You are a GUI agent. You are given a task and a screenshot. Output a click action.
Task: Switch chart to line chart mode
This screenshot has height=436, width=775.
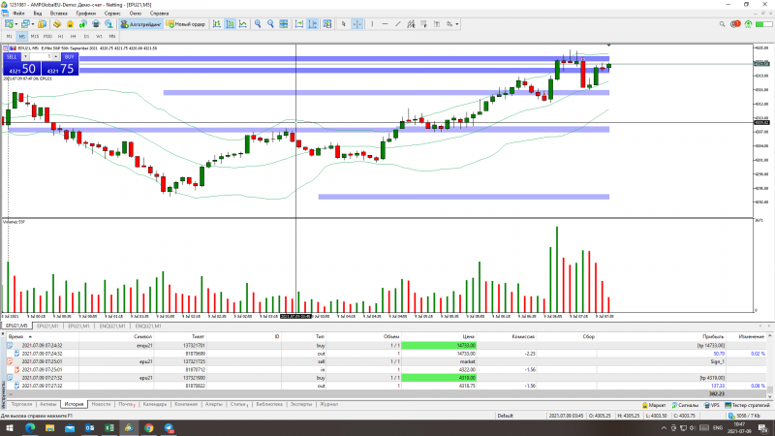point(243,23)
